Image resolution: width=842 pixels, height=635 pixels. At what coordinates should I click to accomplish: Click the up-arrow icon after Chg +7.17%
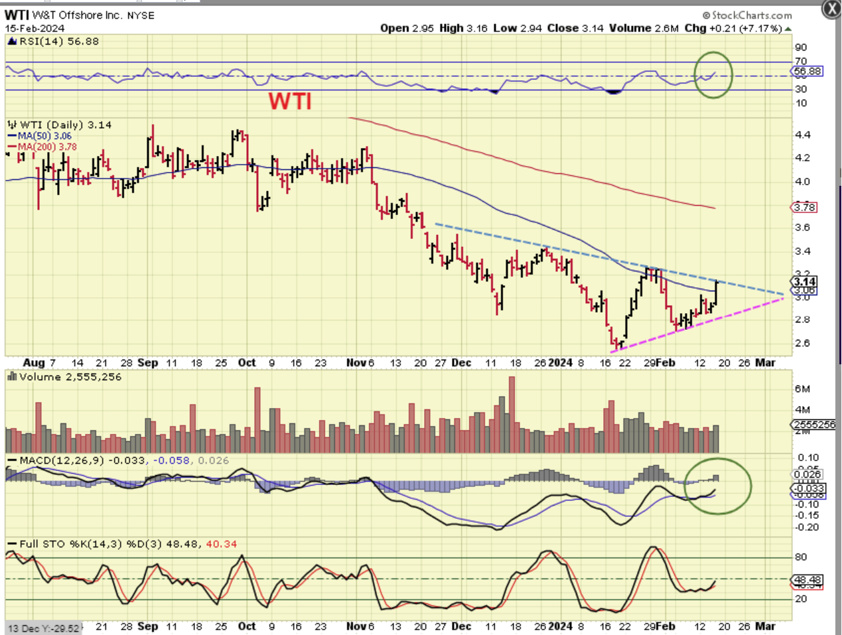(x=788, y=29)
